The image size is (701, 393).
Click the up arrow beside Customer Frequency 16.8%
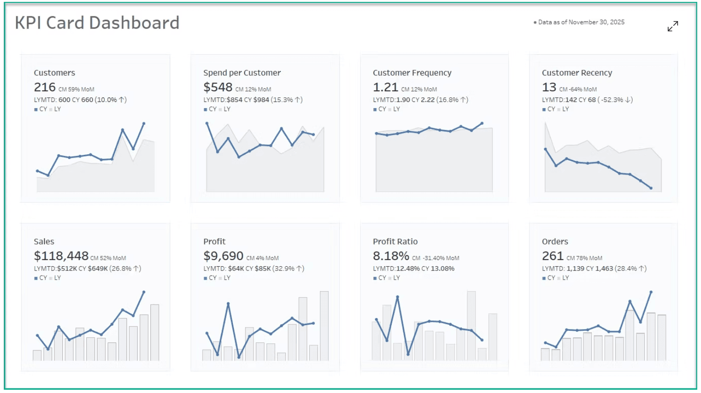coord(463,100)
